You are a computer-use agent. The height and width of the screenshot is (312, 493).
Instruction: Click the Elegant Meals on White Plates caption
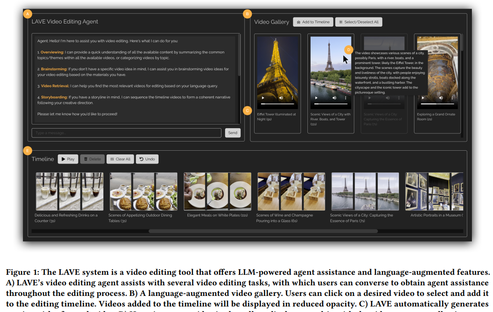click(218, 215)
